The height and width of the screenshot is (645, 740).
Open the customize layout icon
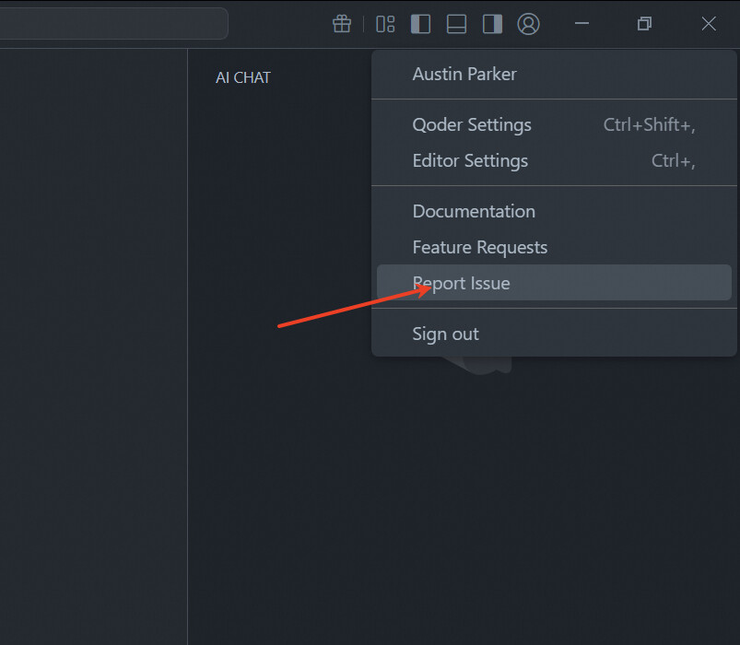[385, 24]
